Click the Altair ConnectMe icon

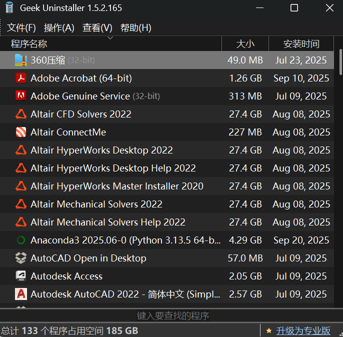tap(20, 132)
